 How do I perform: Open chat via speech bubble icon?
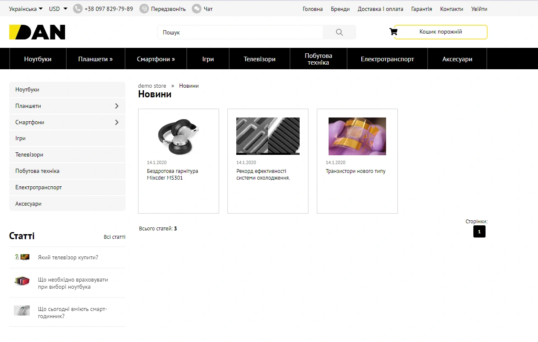coord(196,9)
